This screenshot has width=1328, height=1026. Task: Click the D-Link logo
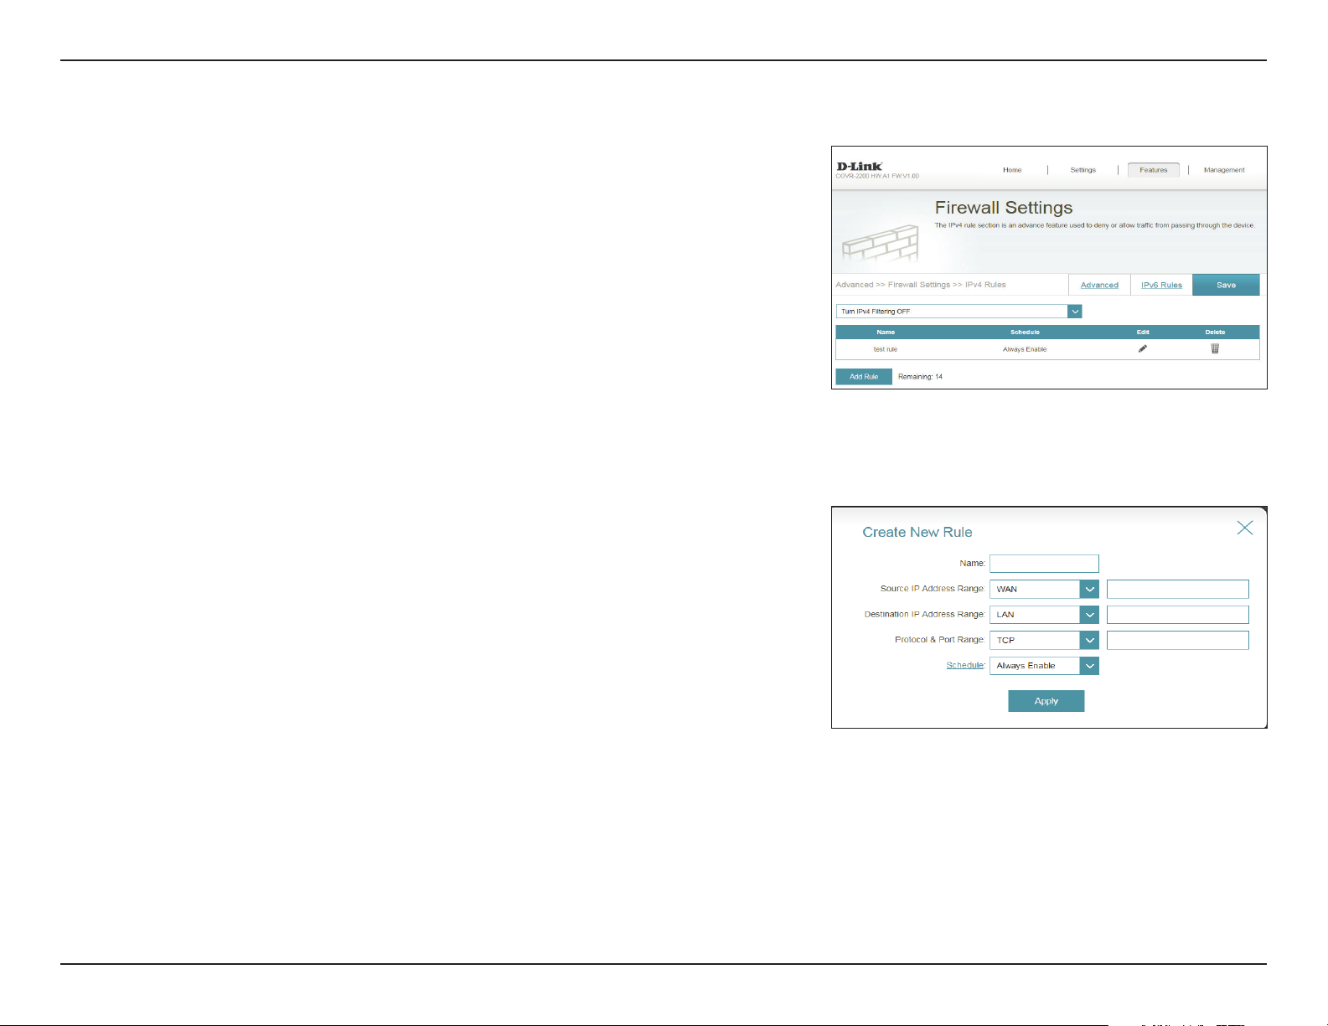(860, 166)
